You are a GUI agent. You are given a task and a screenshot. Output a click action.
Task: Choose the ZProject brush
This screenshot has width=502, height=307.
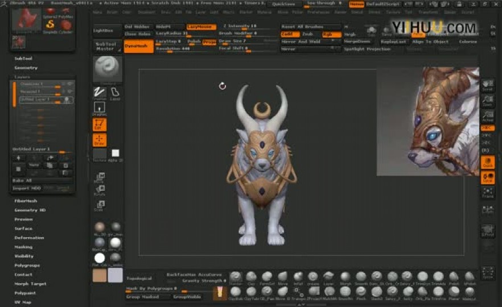click(314, 293)
